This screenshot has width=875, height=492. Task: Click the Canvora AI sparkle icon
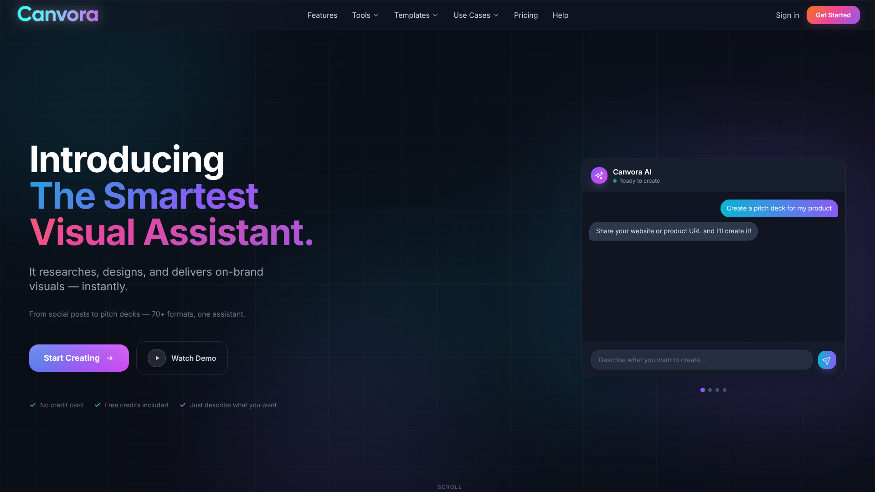tap(599, 175)
